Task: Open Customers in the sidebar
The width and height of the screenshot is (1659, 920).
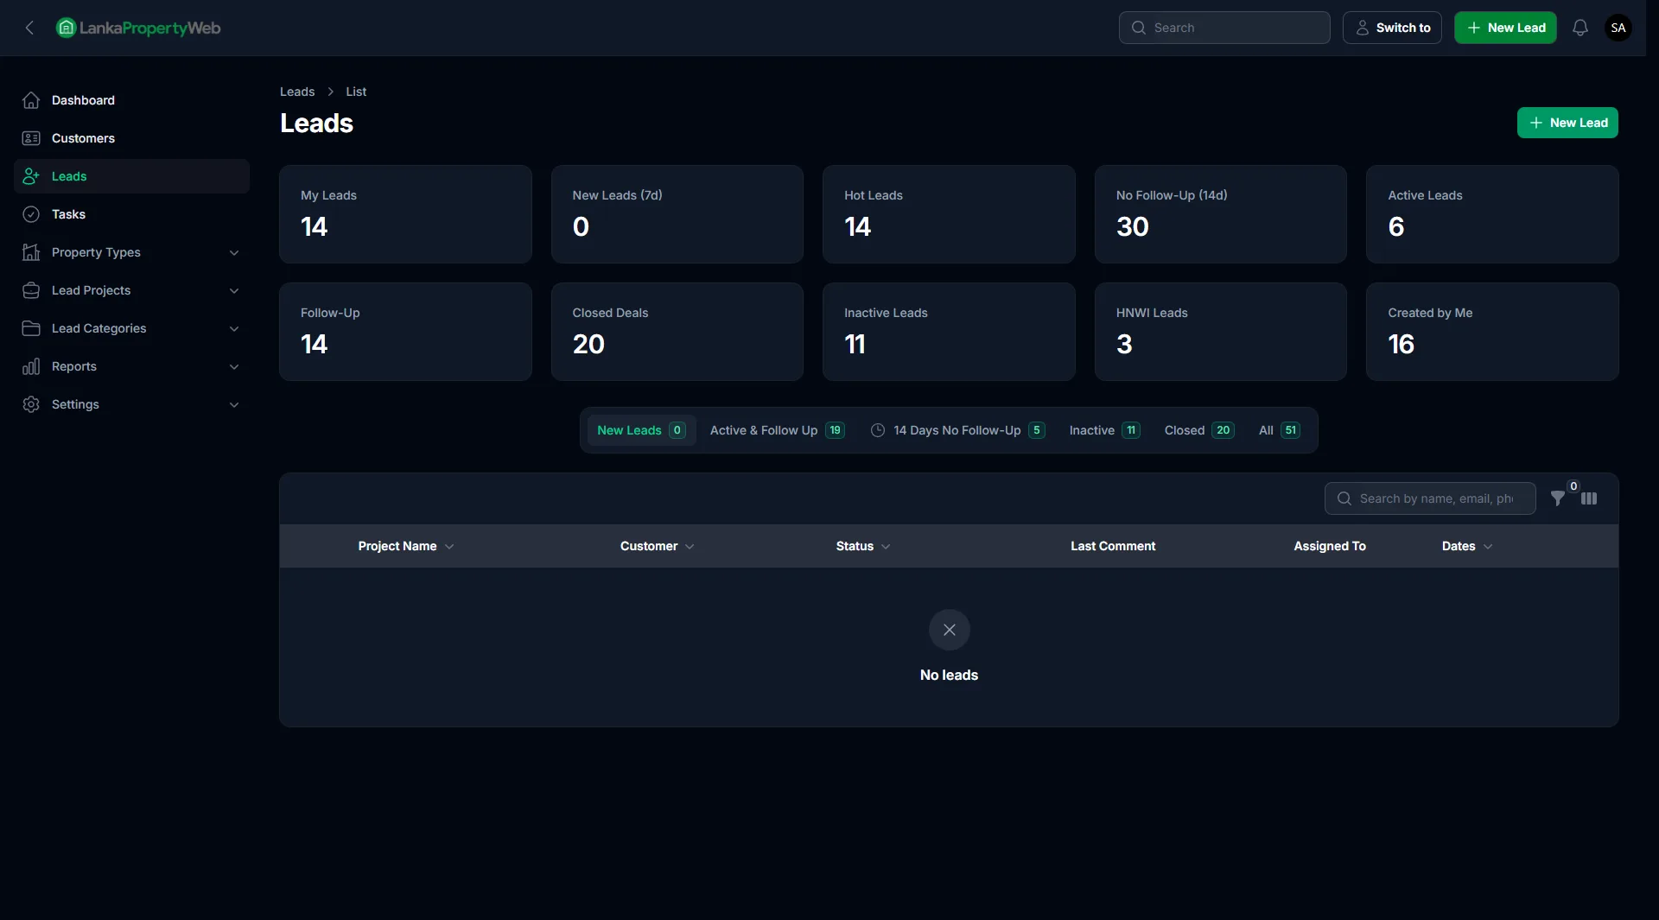Action: coord(83,138)
